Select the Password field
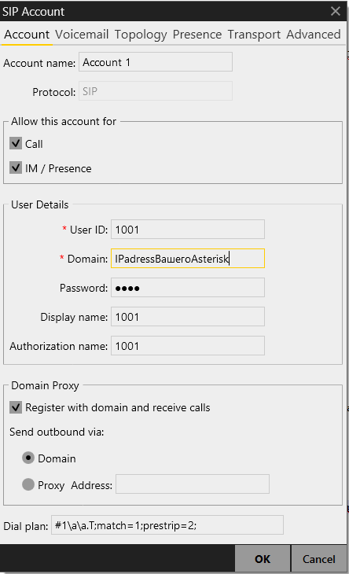 [x=188, y=288]
